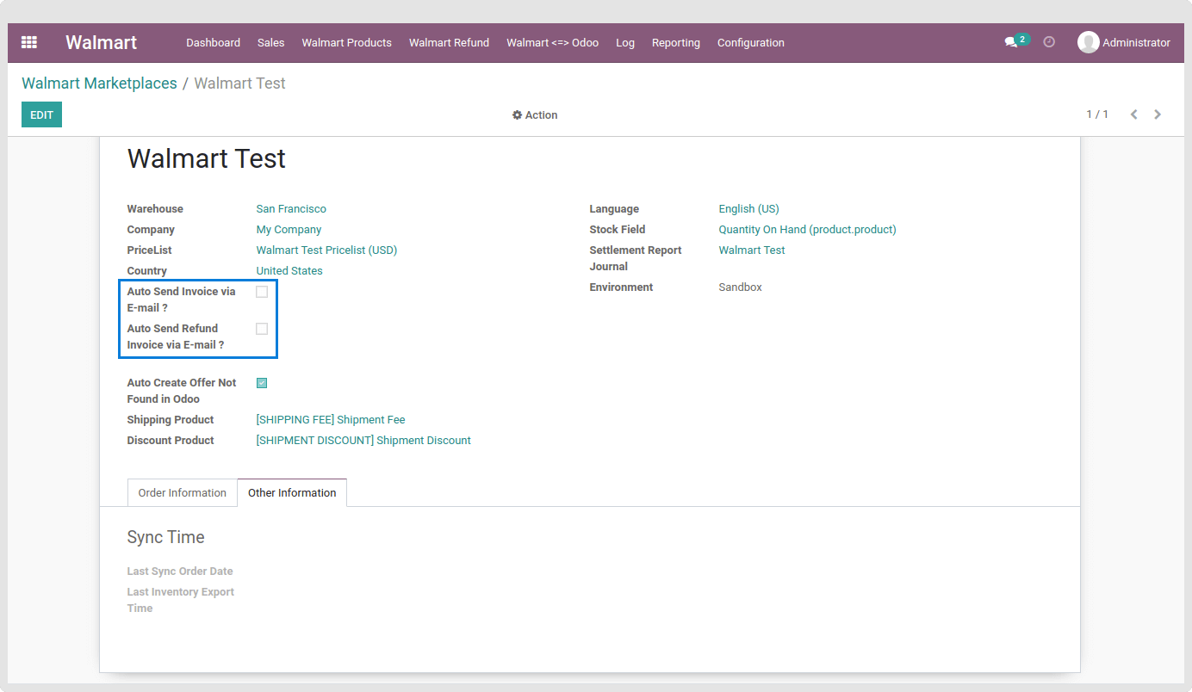Open the Walmart <=> Odoo menu

[552, 42]
